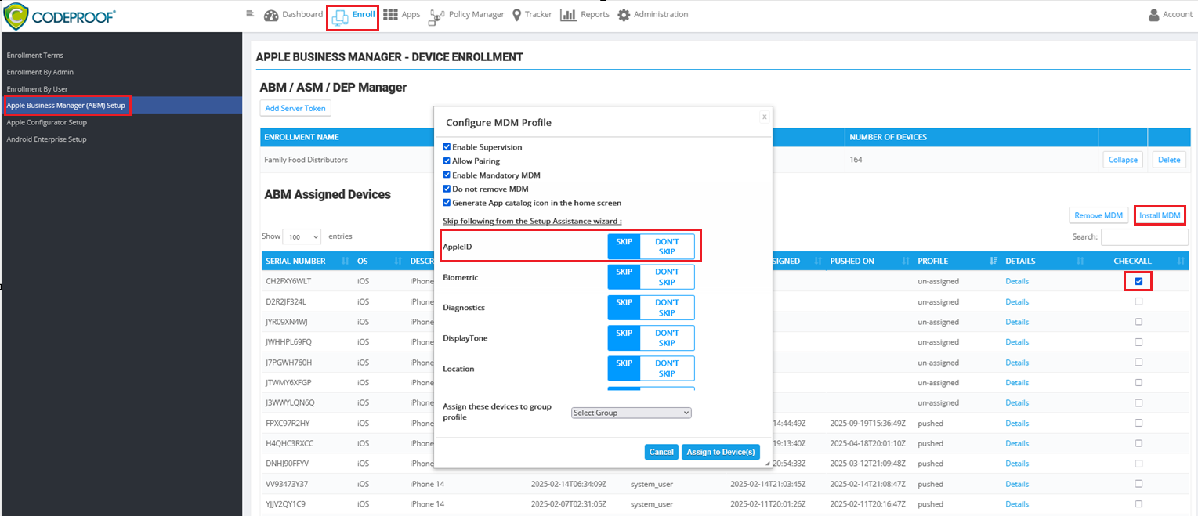Uncheck the CH2FXY6WLT device checkbox

[x=1138, y=281]
